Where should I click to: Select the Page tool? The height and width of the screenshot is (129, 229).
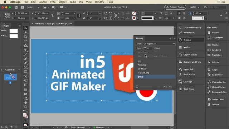tap(25, 37)
